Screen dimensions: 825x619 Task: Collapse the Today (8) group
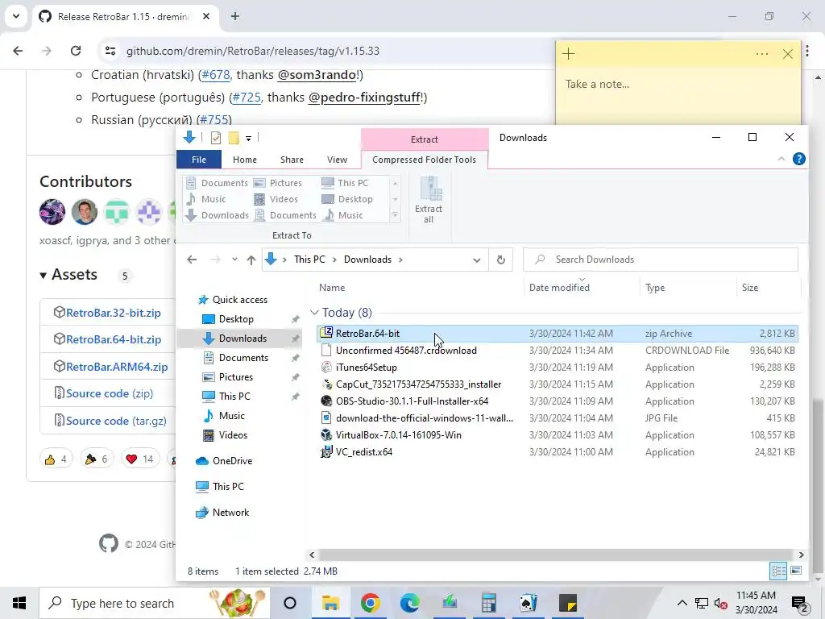point(315,313)
